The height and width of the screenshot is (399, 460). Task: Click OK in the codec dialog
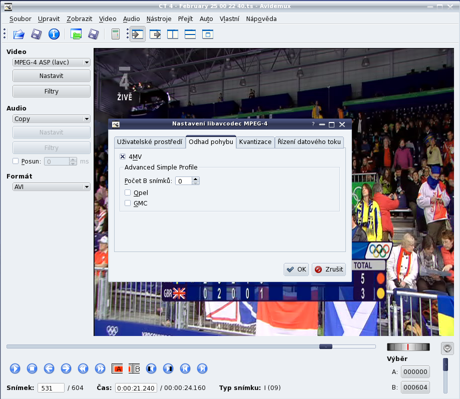pos(296,269)
